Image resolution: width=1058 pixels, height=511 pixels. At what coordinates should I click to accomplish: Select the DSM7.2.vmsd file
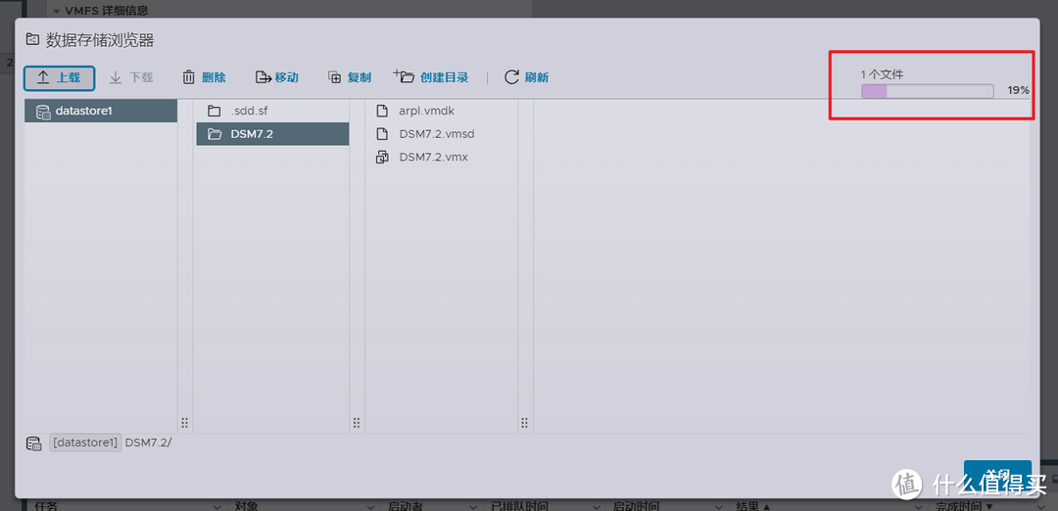click(x=436, y=134)
